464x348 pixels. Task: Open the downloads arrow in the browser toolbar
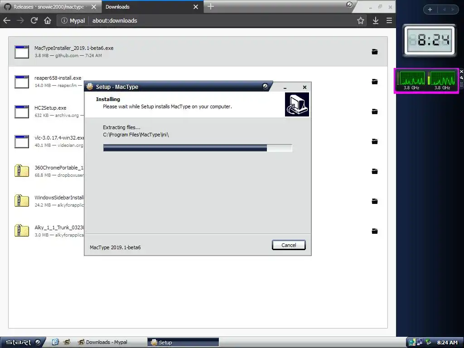[x=376, y=20]
